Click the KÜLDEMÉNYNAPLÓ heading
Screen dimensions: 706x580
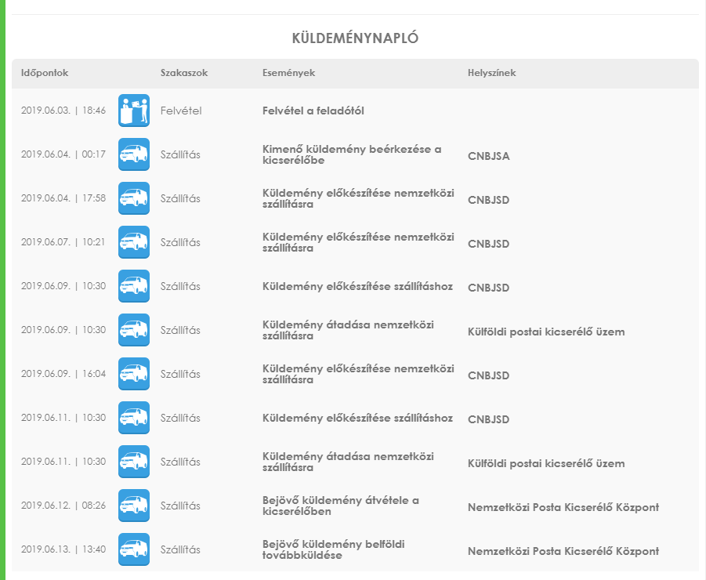[x=355, y=38]
